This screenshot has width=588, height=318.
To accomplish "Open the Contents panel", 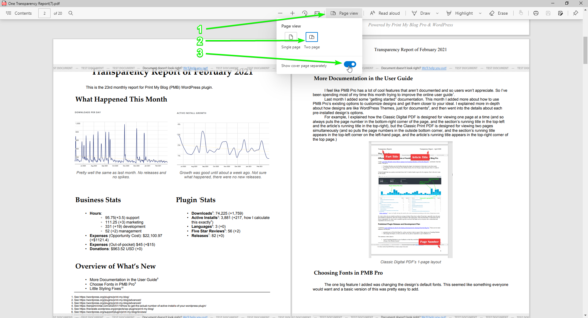I will coord(18,13).
